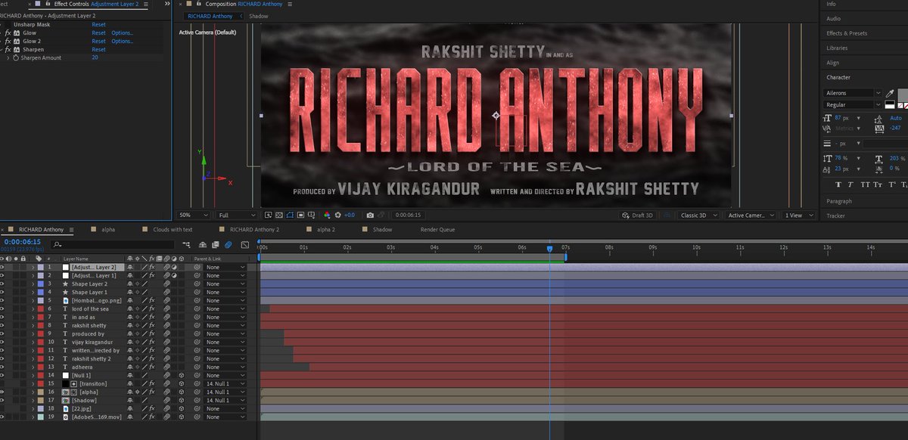Click the motion blur switch on Shape Layer 1

click(166, 293)
